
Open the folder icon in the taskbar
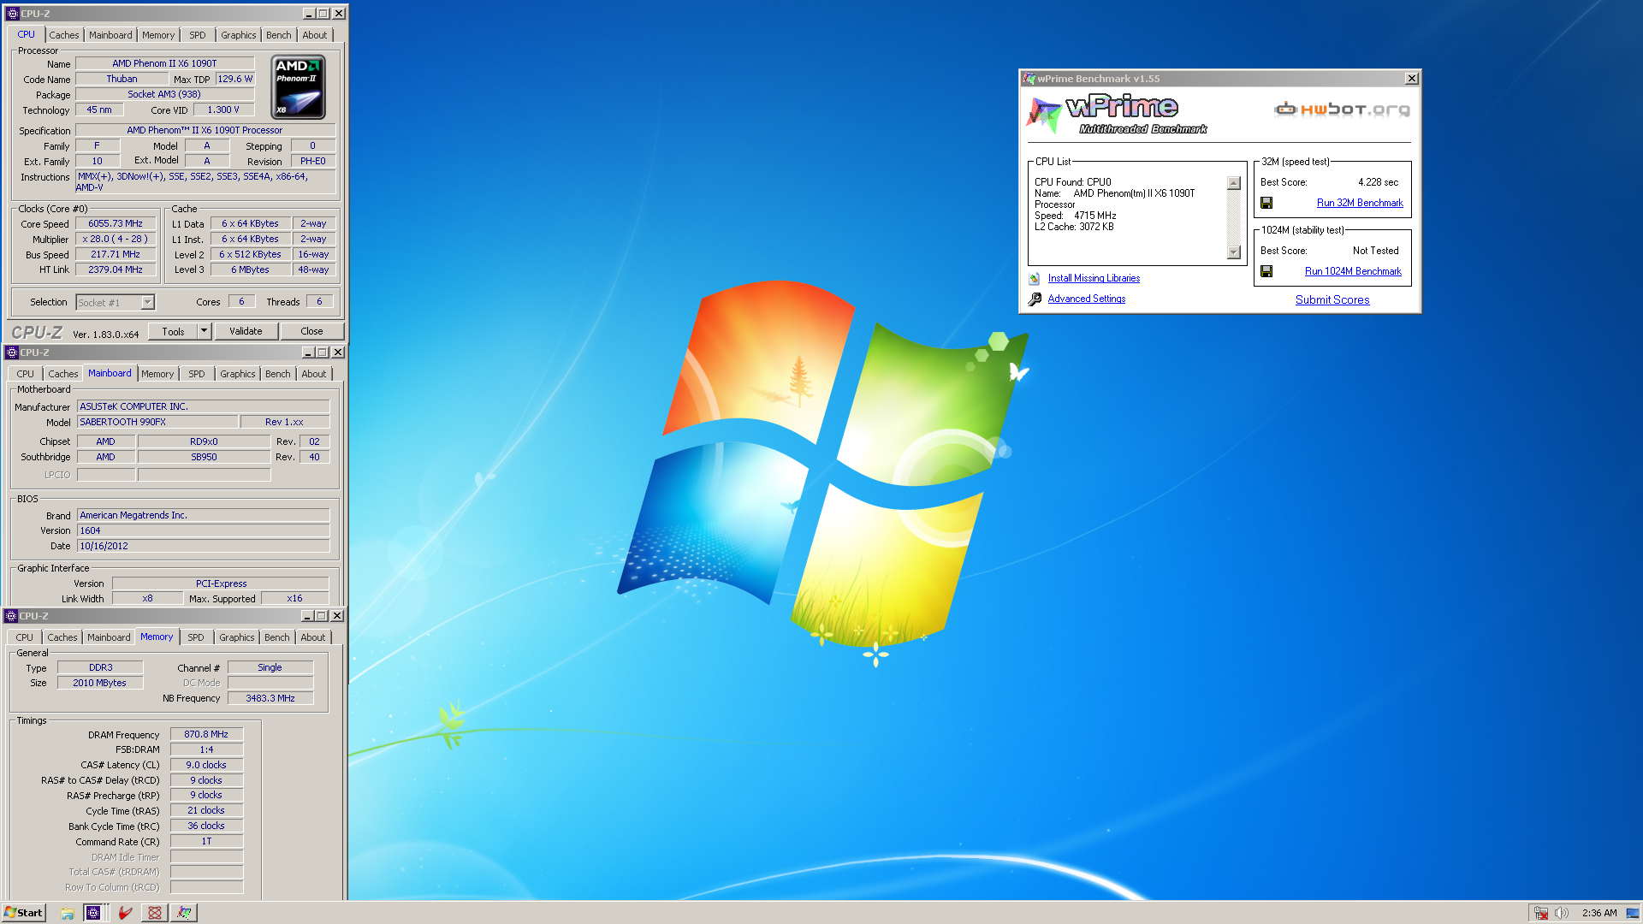click(68, 913)
